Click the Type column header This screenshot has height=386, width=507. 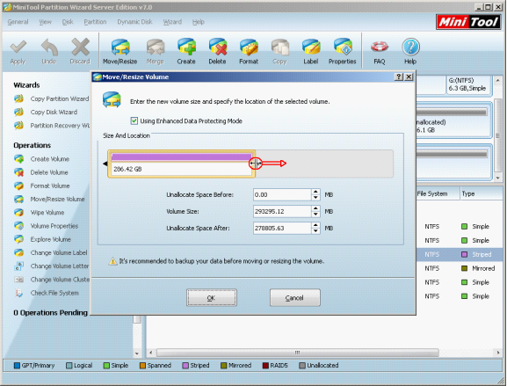click(x=482, y=193)
